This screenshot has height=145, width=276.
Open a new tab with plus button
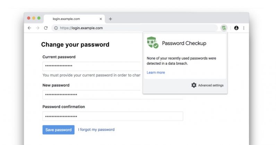[x=110, y=19]
